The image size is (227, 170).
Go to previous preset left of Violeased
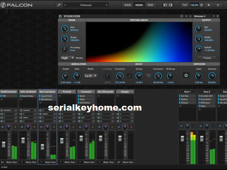coord(65,5)
